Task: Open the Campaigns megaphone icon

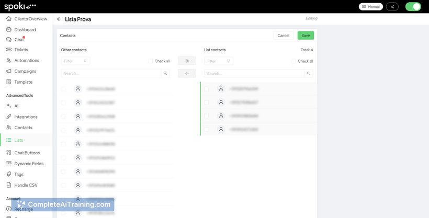Action: [x=9, y=71]
